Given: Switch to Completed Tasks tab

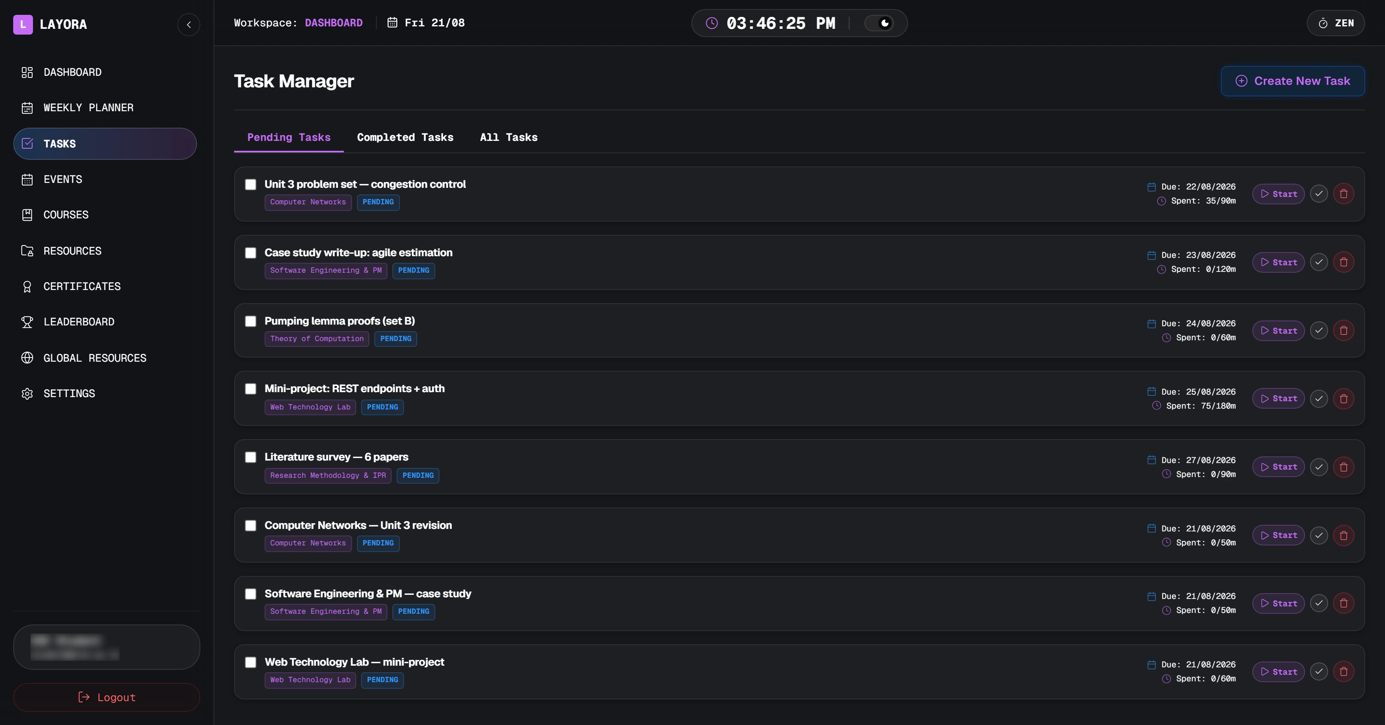Looking at the screenshot, I should point(405,137).
